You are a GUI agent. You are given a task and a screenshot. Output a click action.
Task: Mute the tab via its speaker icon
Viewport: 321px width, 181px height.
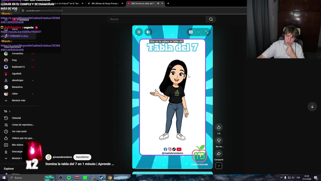pos(158,4)
